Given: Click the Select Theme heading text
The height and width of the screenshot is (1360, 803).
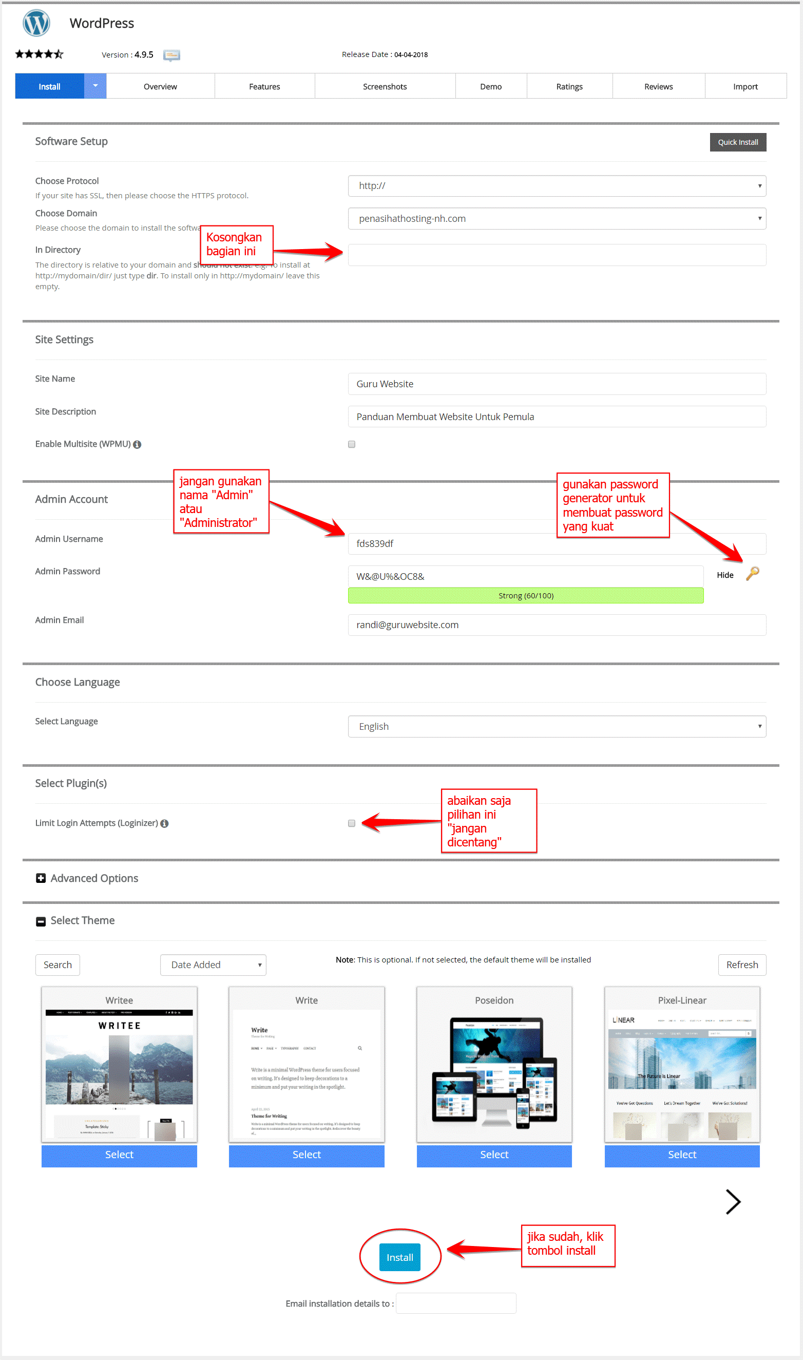Looking at the screenshot, I should [x=82, y=920].
